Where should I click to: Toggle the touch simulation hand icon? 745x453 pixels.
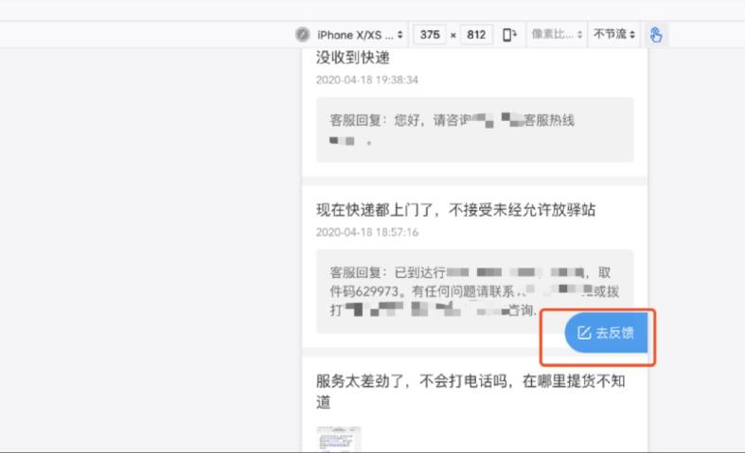coord(656,35)
